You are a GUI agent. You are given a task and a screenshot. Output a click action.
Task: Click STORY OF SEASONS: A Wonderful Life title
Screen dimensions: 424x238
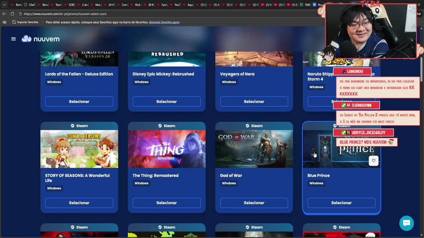(x=78, y=178)
